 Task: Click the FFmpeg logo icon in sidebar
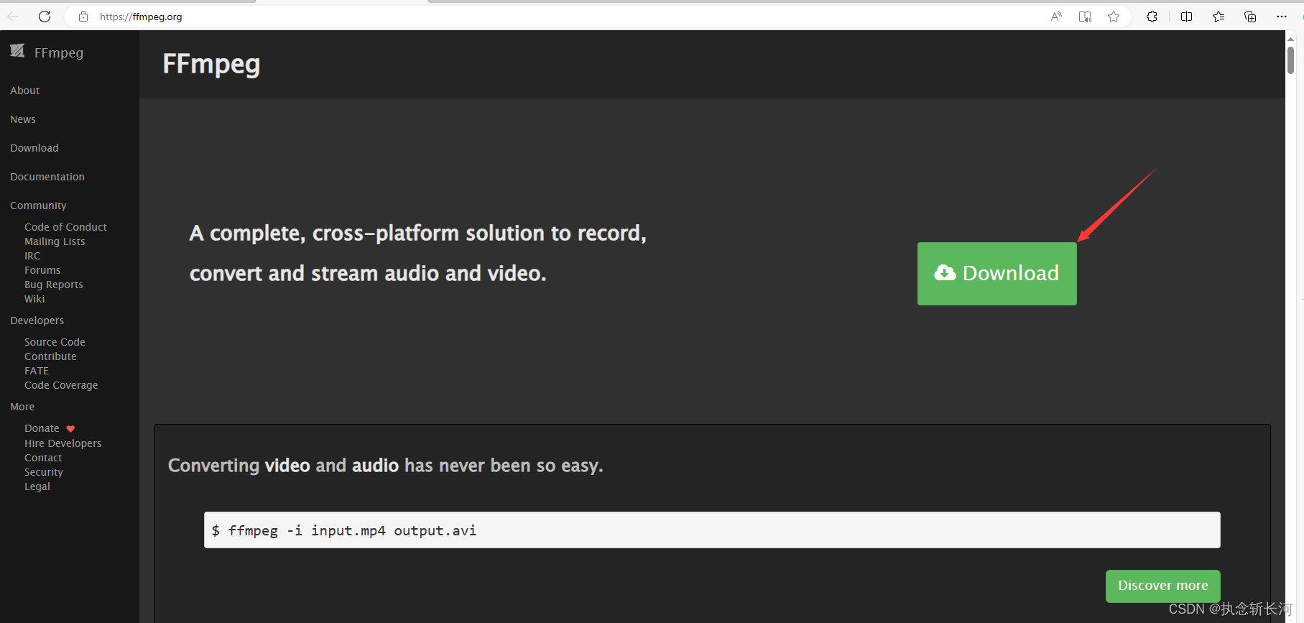tap(17, 50)
